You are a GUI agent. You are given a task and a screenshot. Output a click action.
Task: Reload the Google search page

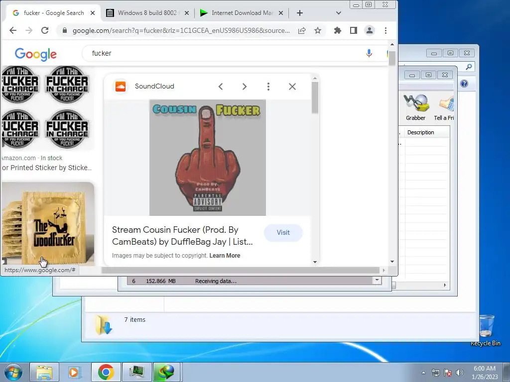[45, 30]
